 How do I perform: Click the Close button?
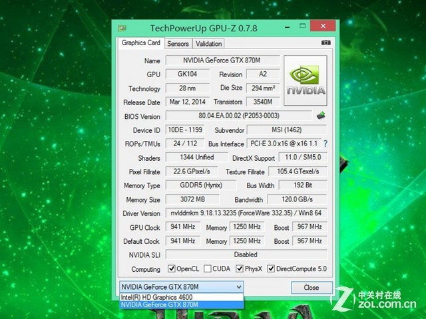click(x=312, y=288)
